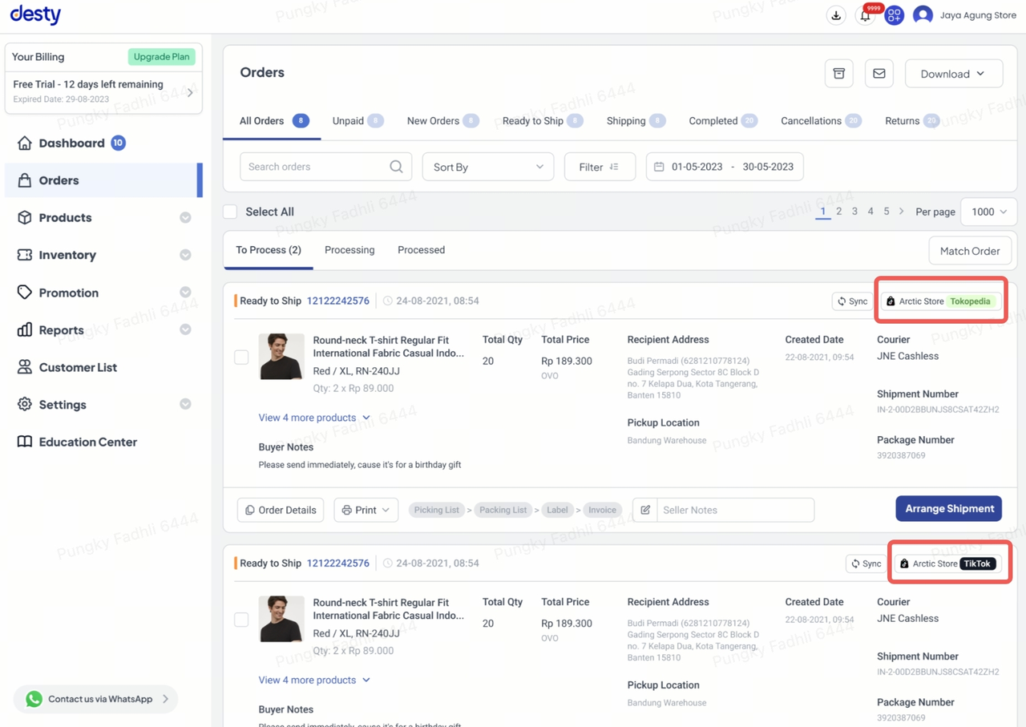Click the edit icon beside Seller Notes

[645, 510]
